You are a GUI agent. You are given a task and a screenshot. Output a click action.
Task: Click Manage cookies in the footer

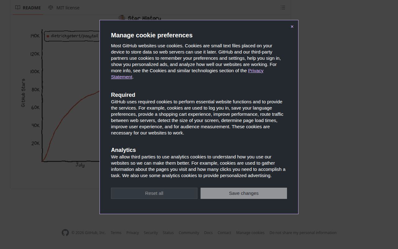point(250,233)
